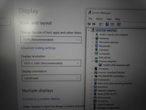
Task: Click the Firmware chip icon
Action: (x=96, y=69)
